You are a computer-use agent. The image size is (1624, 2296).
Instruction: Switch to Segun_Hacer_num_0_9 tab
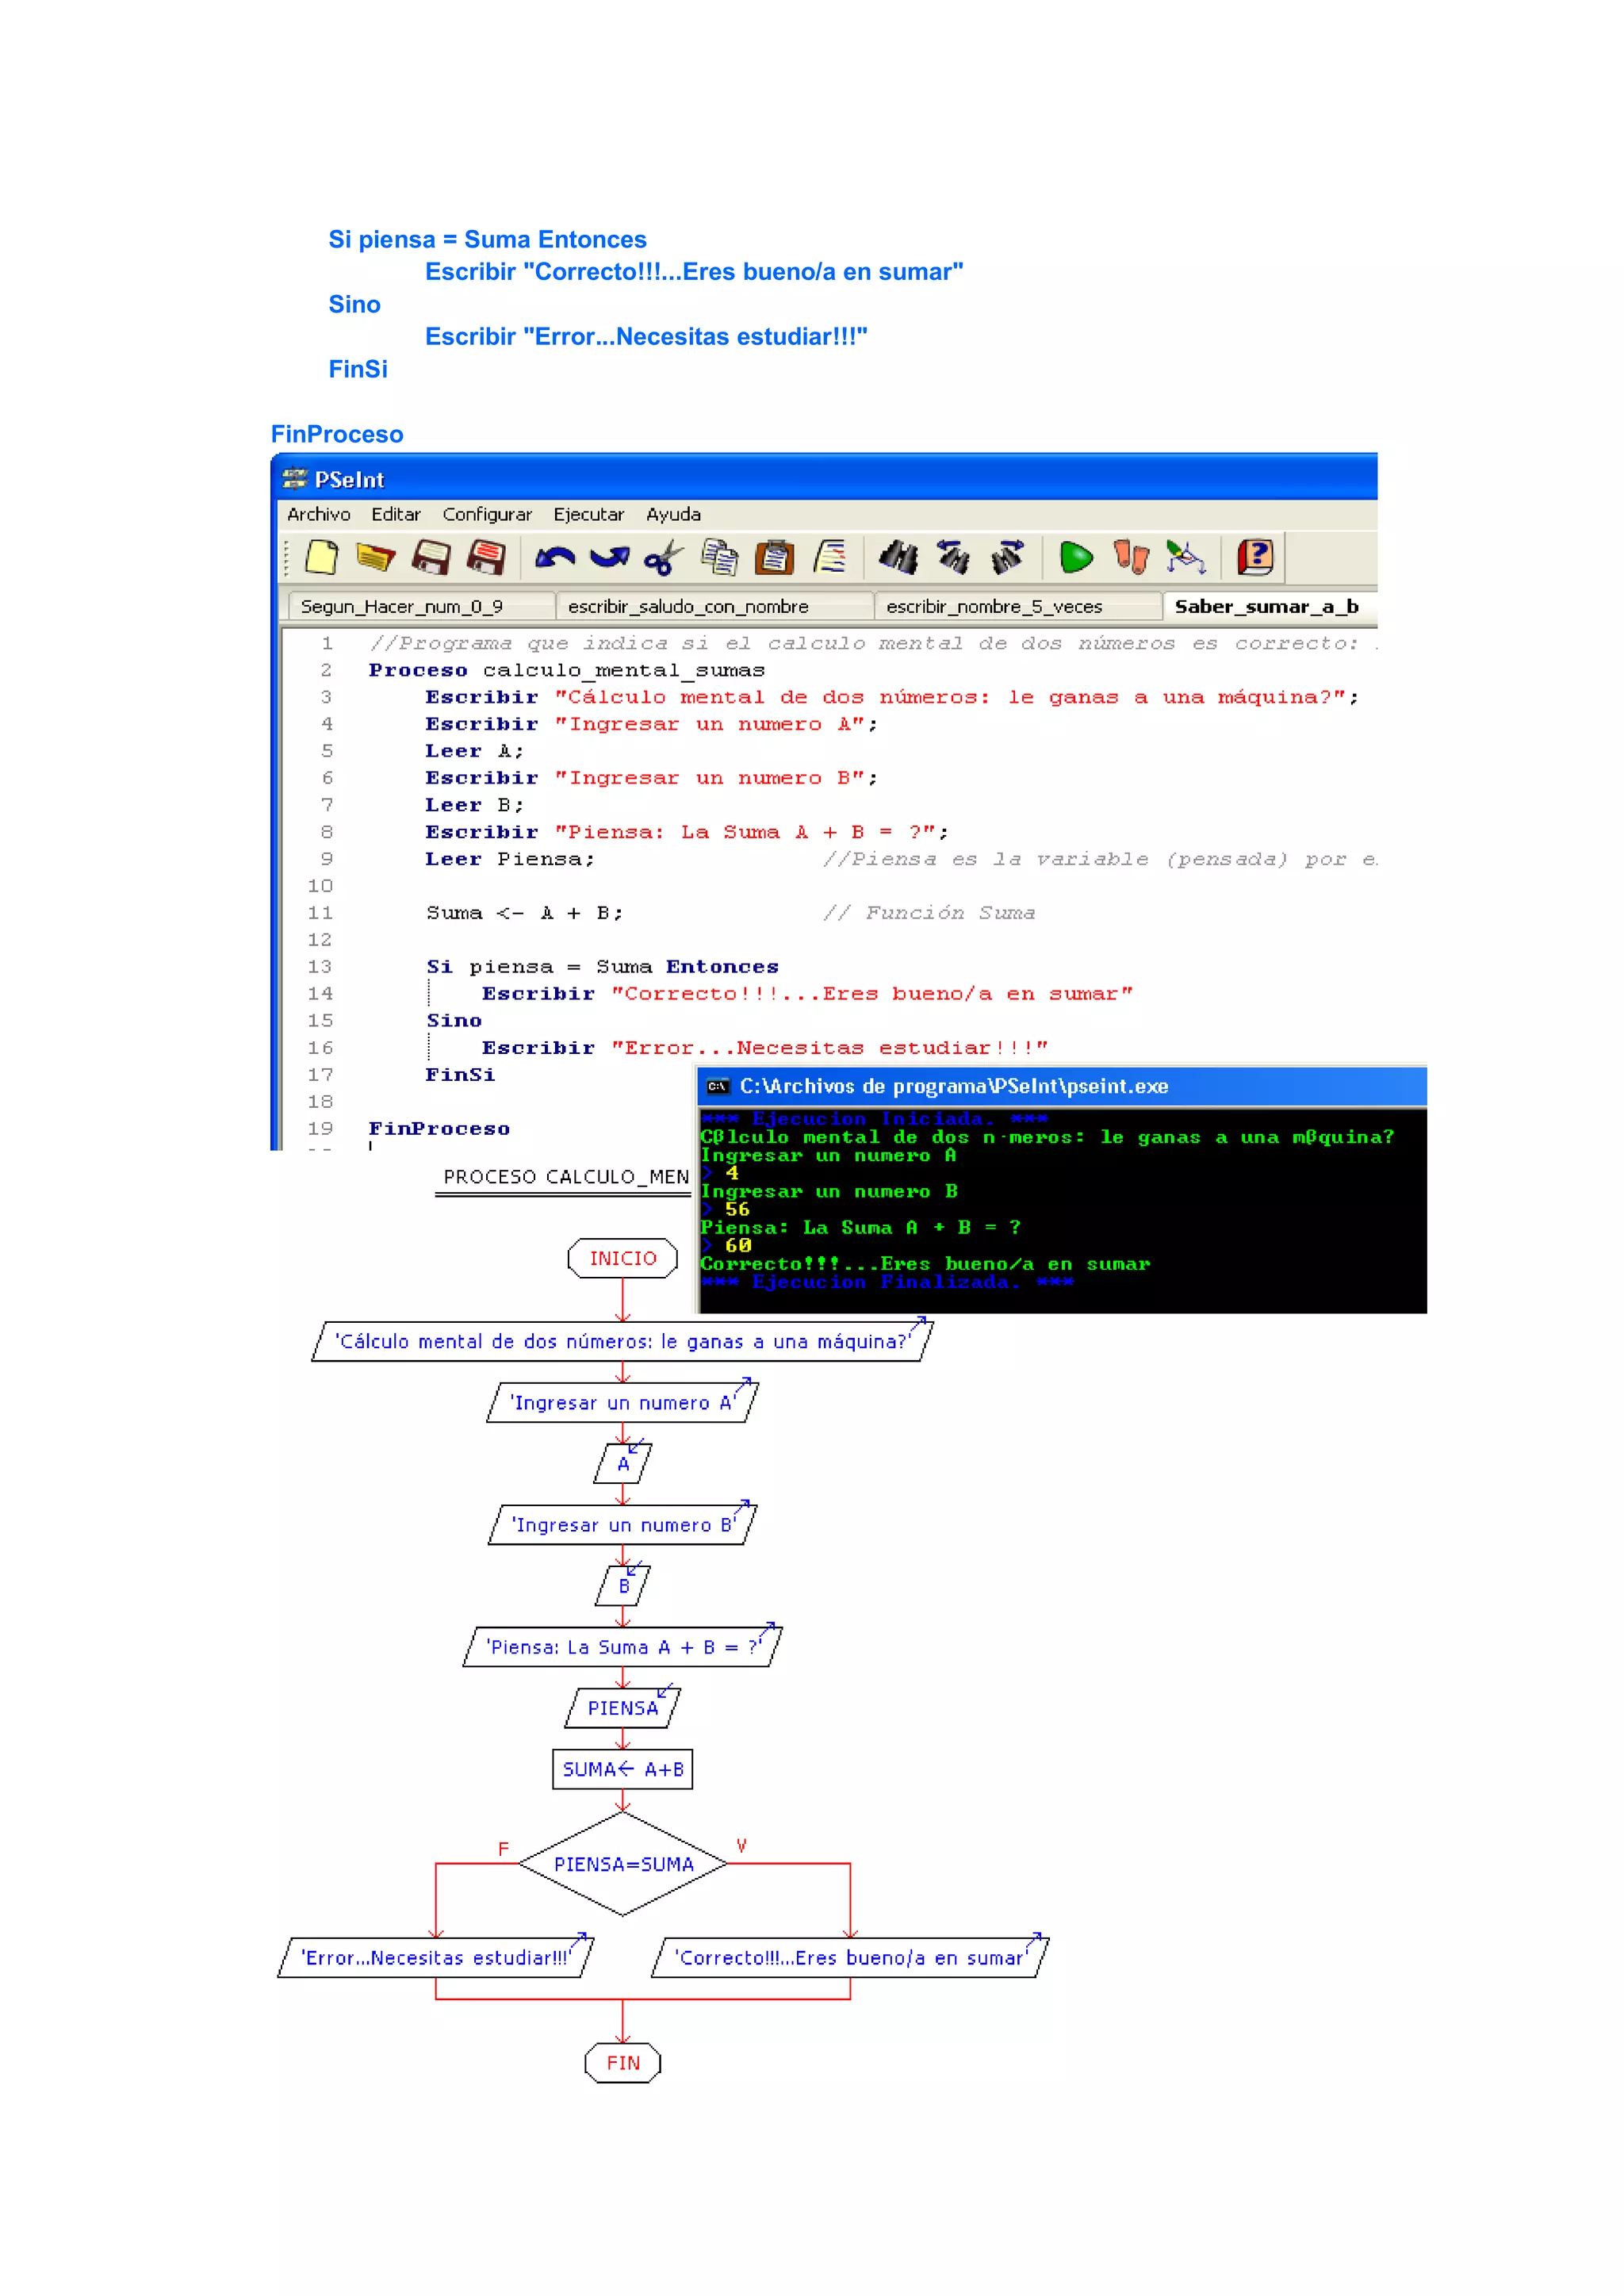(402, 606)
